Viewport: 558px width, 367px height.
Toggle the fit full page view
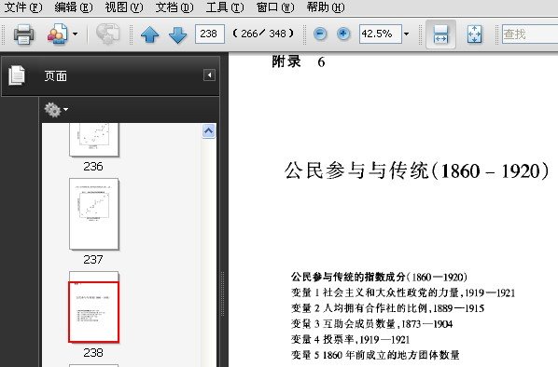tap(474, 34)
